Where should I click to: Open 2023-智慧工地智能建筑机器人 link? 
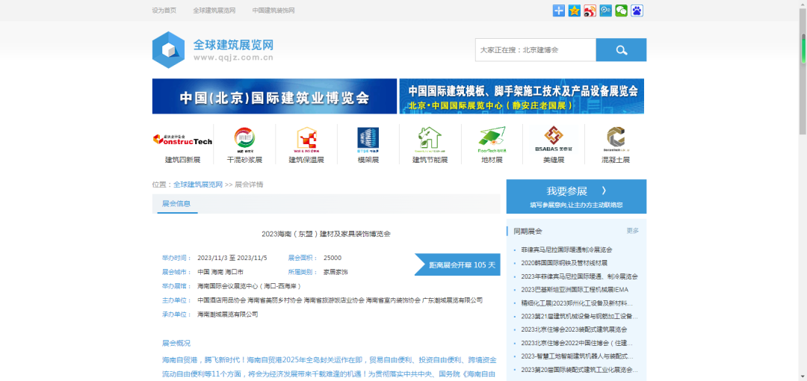pyautogui.click(x=577, y=356)
